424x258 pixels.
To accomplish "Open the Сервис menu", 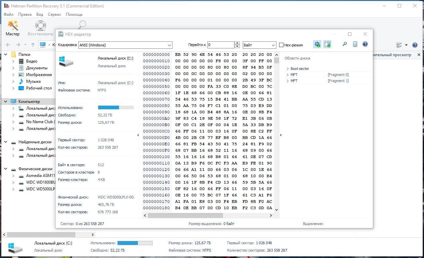I will click(x=54, y=14).
